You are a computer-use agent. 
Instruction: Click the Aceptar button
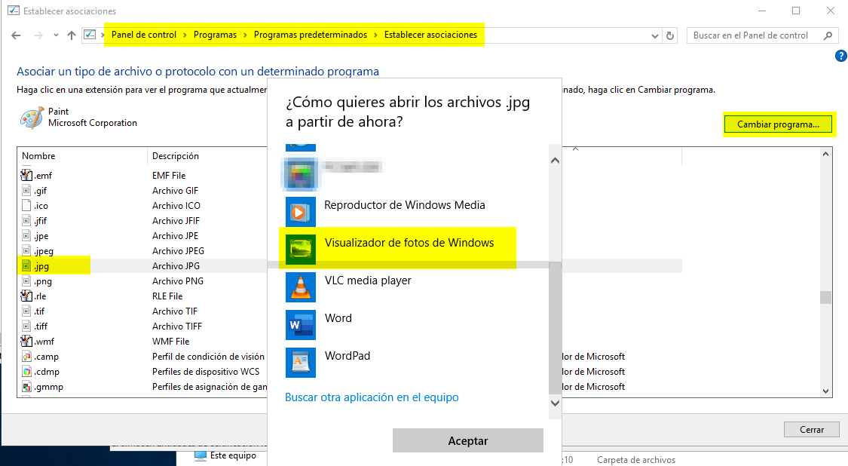pos(467,440)
